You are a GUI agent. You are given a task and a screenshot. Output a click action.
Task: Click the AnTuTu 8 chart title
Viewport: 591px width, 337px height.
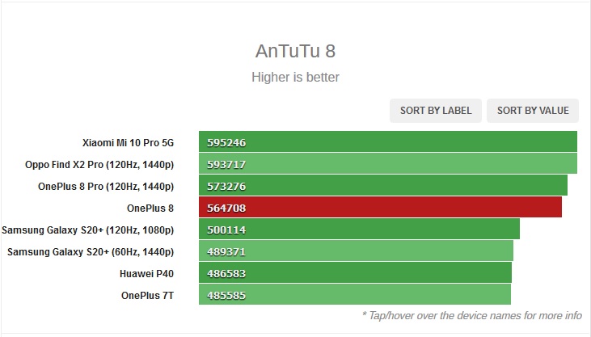(x=296, y=51)
